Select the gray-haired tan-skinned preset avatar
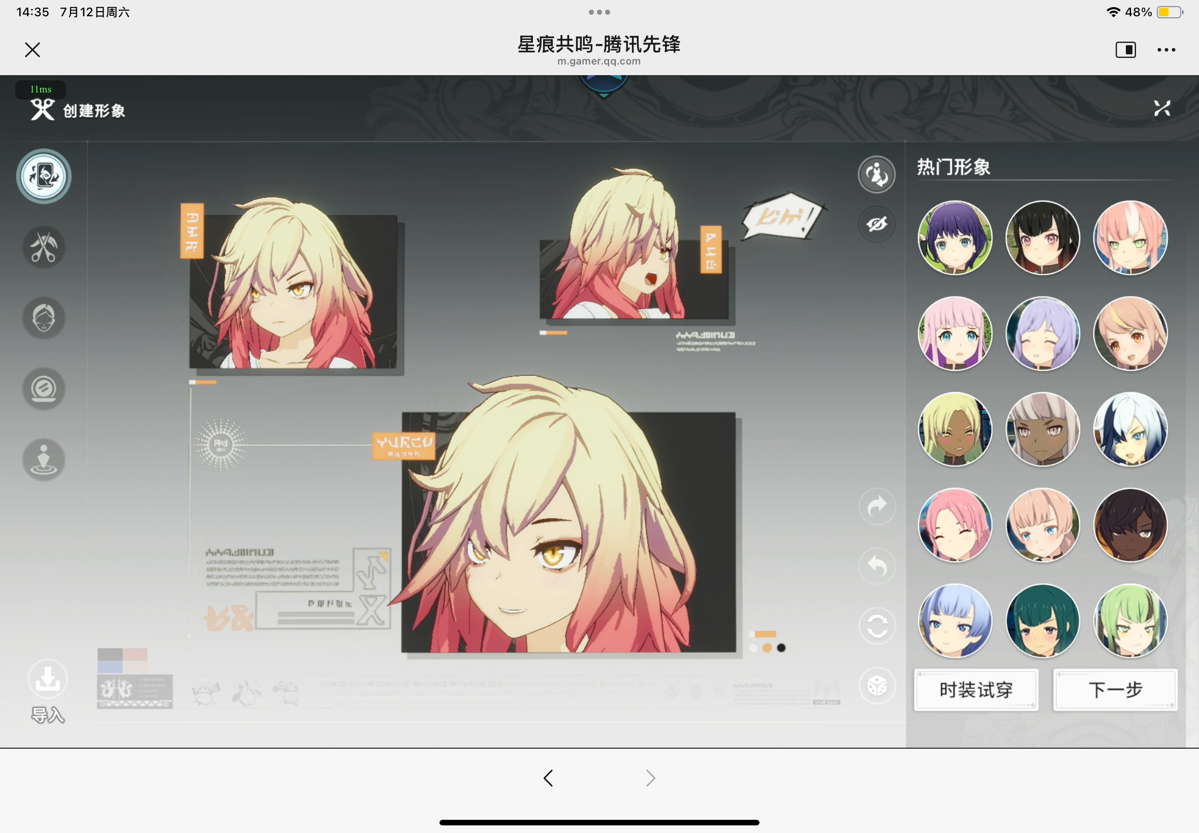Screen dimensions: 1199x833 pos(1043,430)
